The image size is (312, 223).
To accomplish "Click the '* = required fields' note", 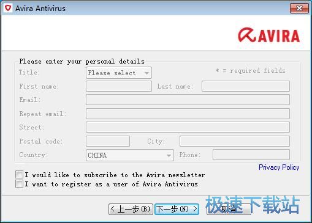I will coord(250,71).
